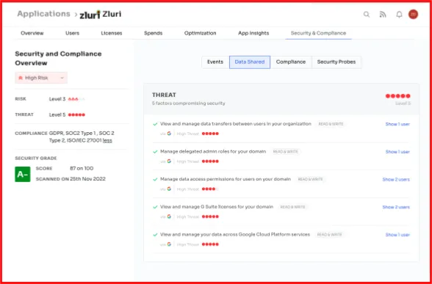The height and width of the screenshot is (284, 432).
Task: Click check mark beside Google Cloud Platform data
Action: point(155,235)
